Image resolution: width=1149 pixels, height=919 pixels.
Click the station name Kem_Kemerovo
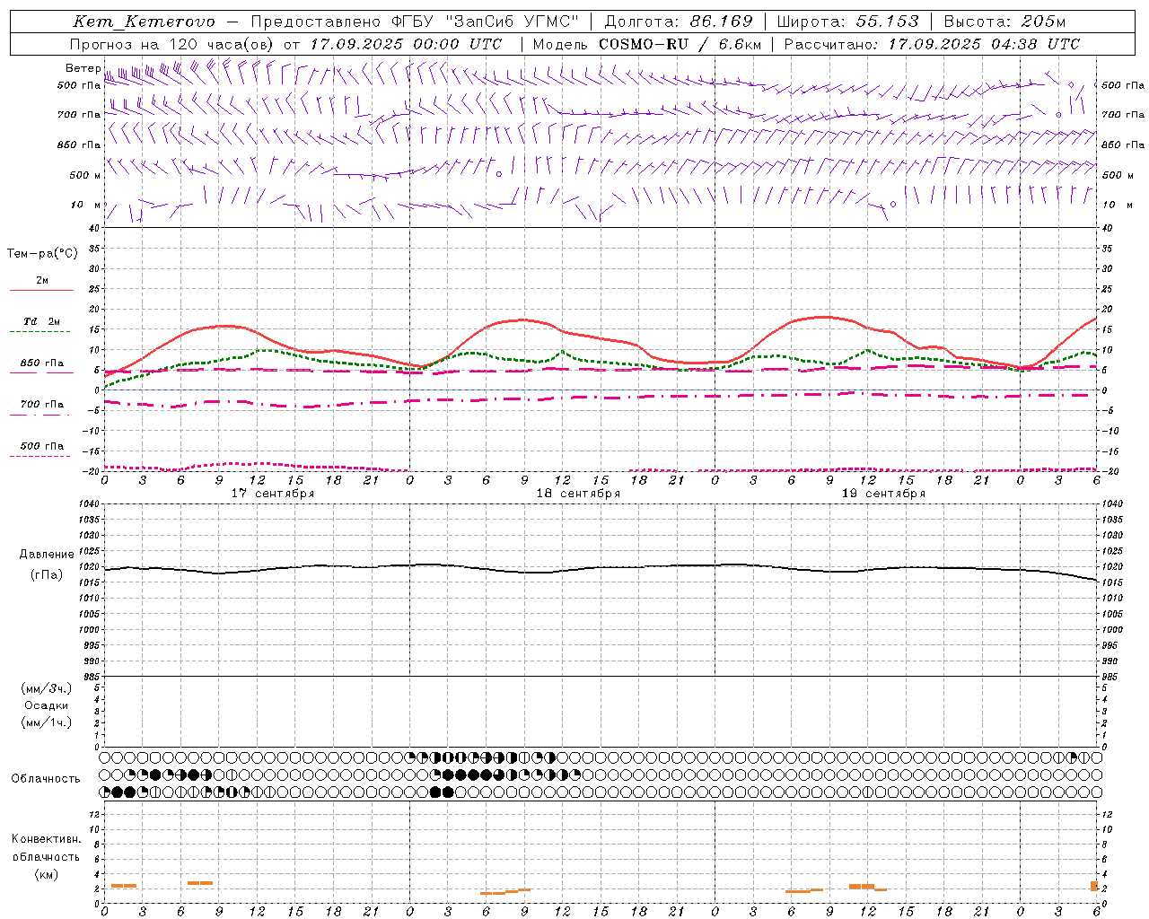144,22
